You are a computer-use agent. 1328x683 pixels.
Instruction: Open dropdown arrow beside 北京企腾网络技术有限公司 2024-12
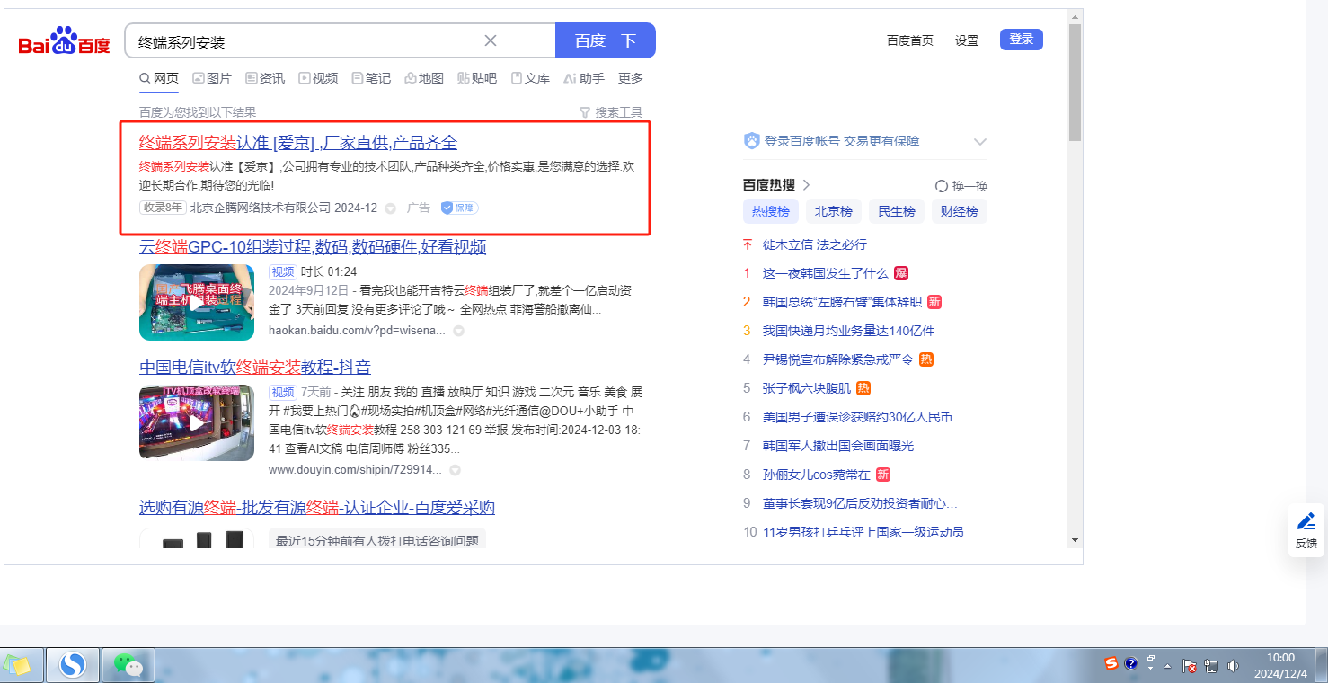tap(391, 208)
